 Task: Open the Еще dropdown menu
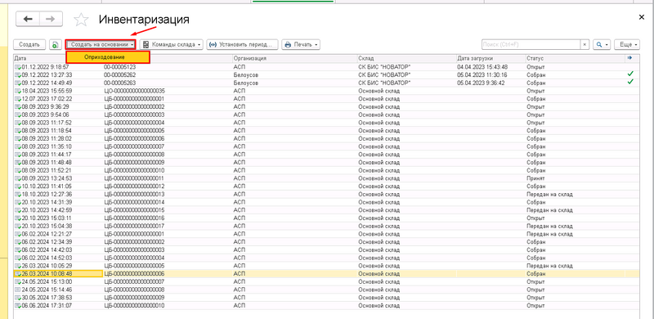pos(627,44)
